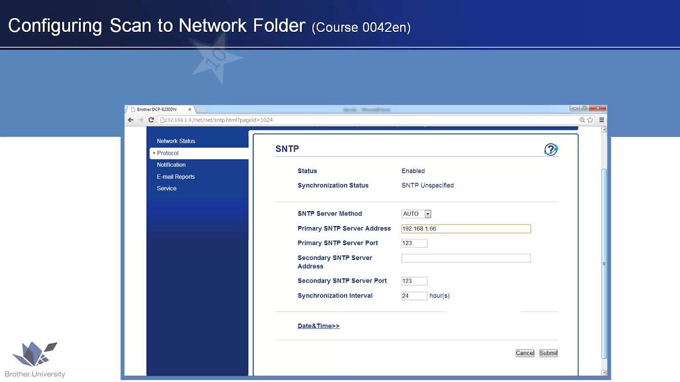Open the SNTP help question-mark icon

click(551, 150)
